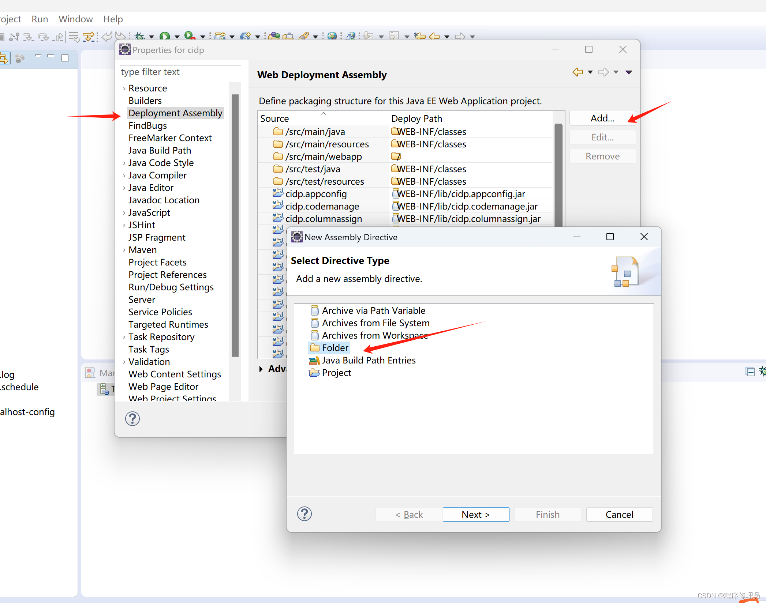The height and width of the screenshot is (603, 766).
Task: Click the Debug bug icon in toolbar
Action: (x=139, y=36)
